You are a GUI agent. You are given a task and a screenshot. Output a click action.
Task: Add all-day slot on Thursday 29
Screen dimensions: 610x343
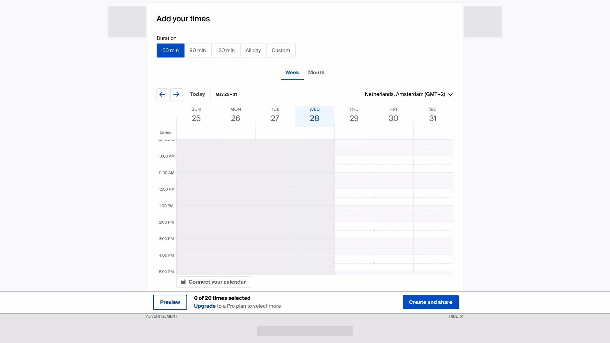354,133
